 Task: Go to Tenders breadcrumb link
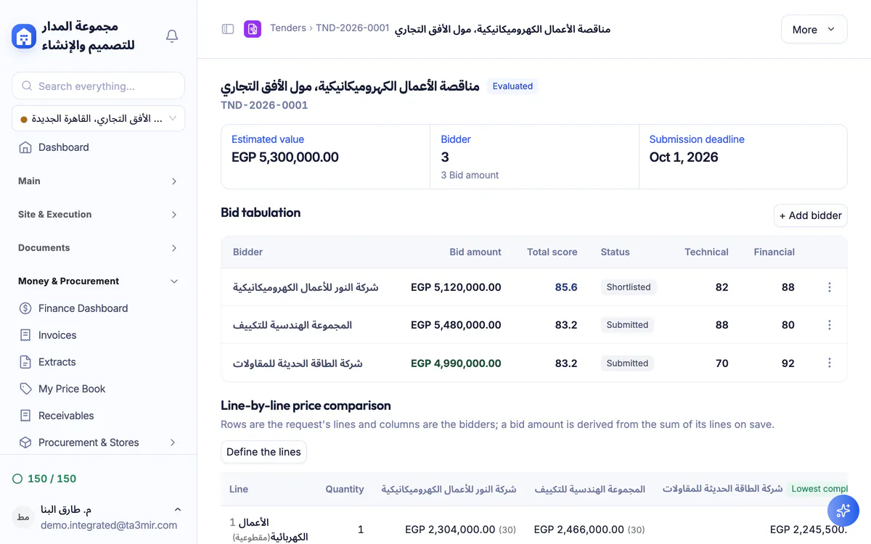pyautogui.click(x=287, y=29)
